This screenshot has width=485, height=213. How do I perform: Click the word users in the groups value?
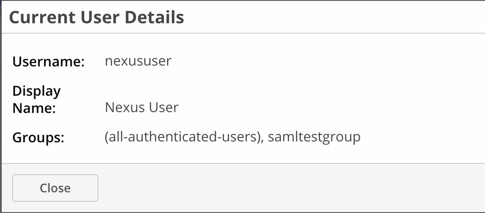point(245,138)
